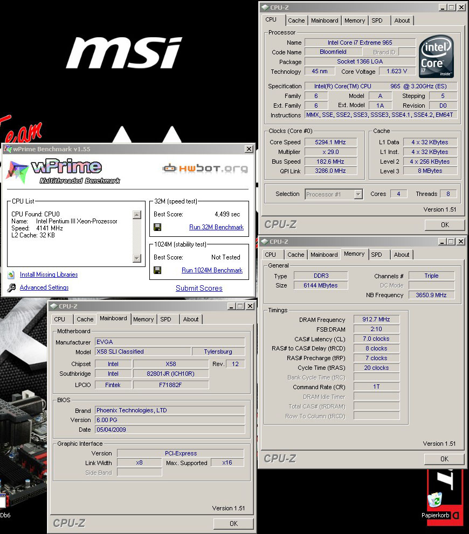Click the Threads value 8

[448, 194]
